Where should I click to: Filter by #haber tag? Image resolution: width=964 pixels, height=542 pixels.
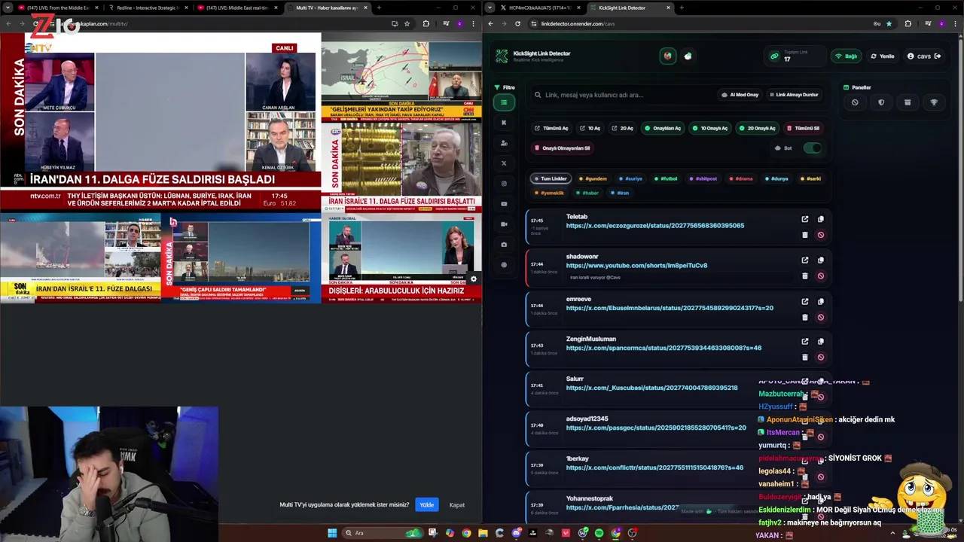click(587, 193)
